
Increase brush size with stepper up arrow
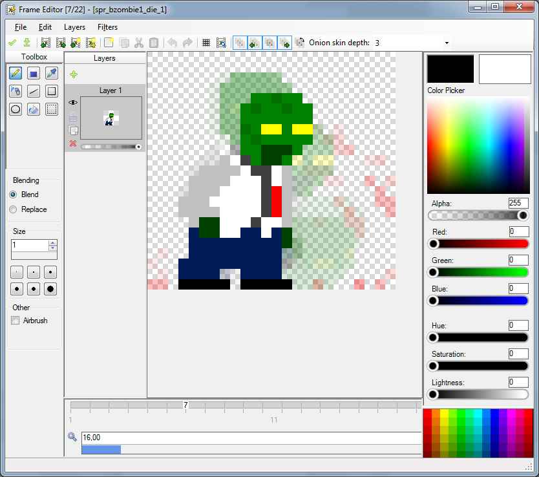52,242
